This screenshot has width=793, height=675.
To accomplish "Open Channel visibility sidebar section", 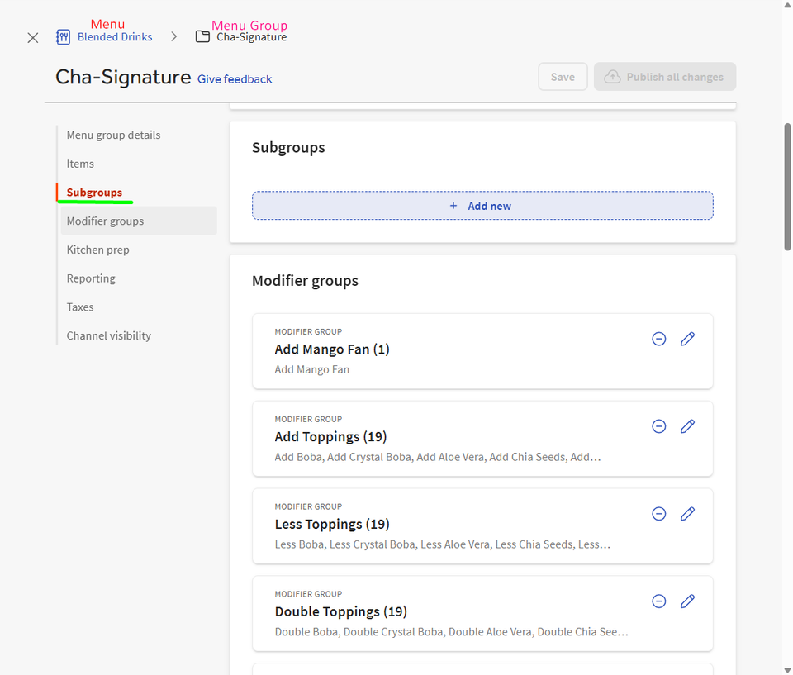I will coord(109,335).
